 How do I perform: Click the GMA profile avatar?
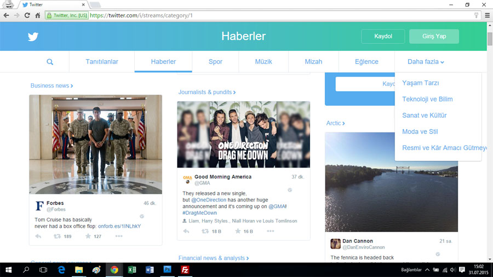pos(187,180)
